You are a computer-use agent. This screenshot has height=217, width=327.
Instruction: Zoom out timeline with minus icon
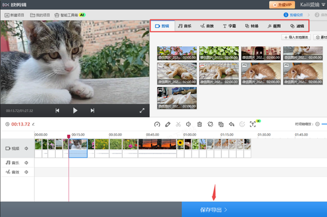tap(317, 124)
